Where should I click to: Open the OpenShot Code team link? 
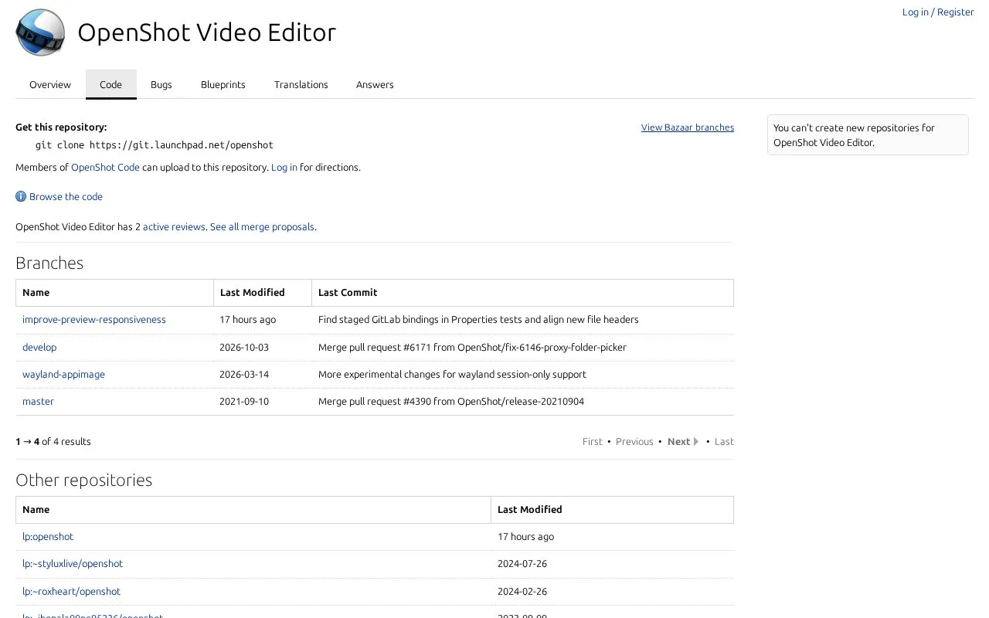tap(105, 167)
